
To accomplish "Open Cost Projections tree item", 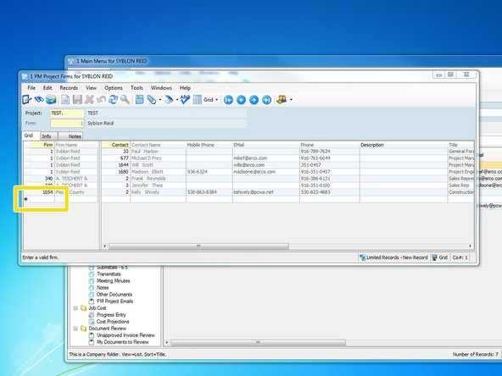I will [113, 322].
